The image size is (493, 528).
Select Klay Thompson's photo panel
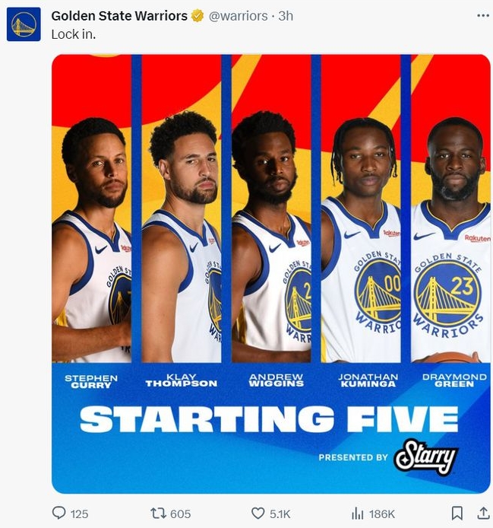tap(182, 228)
